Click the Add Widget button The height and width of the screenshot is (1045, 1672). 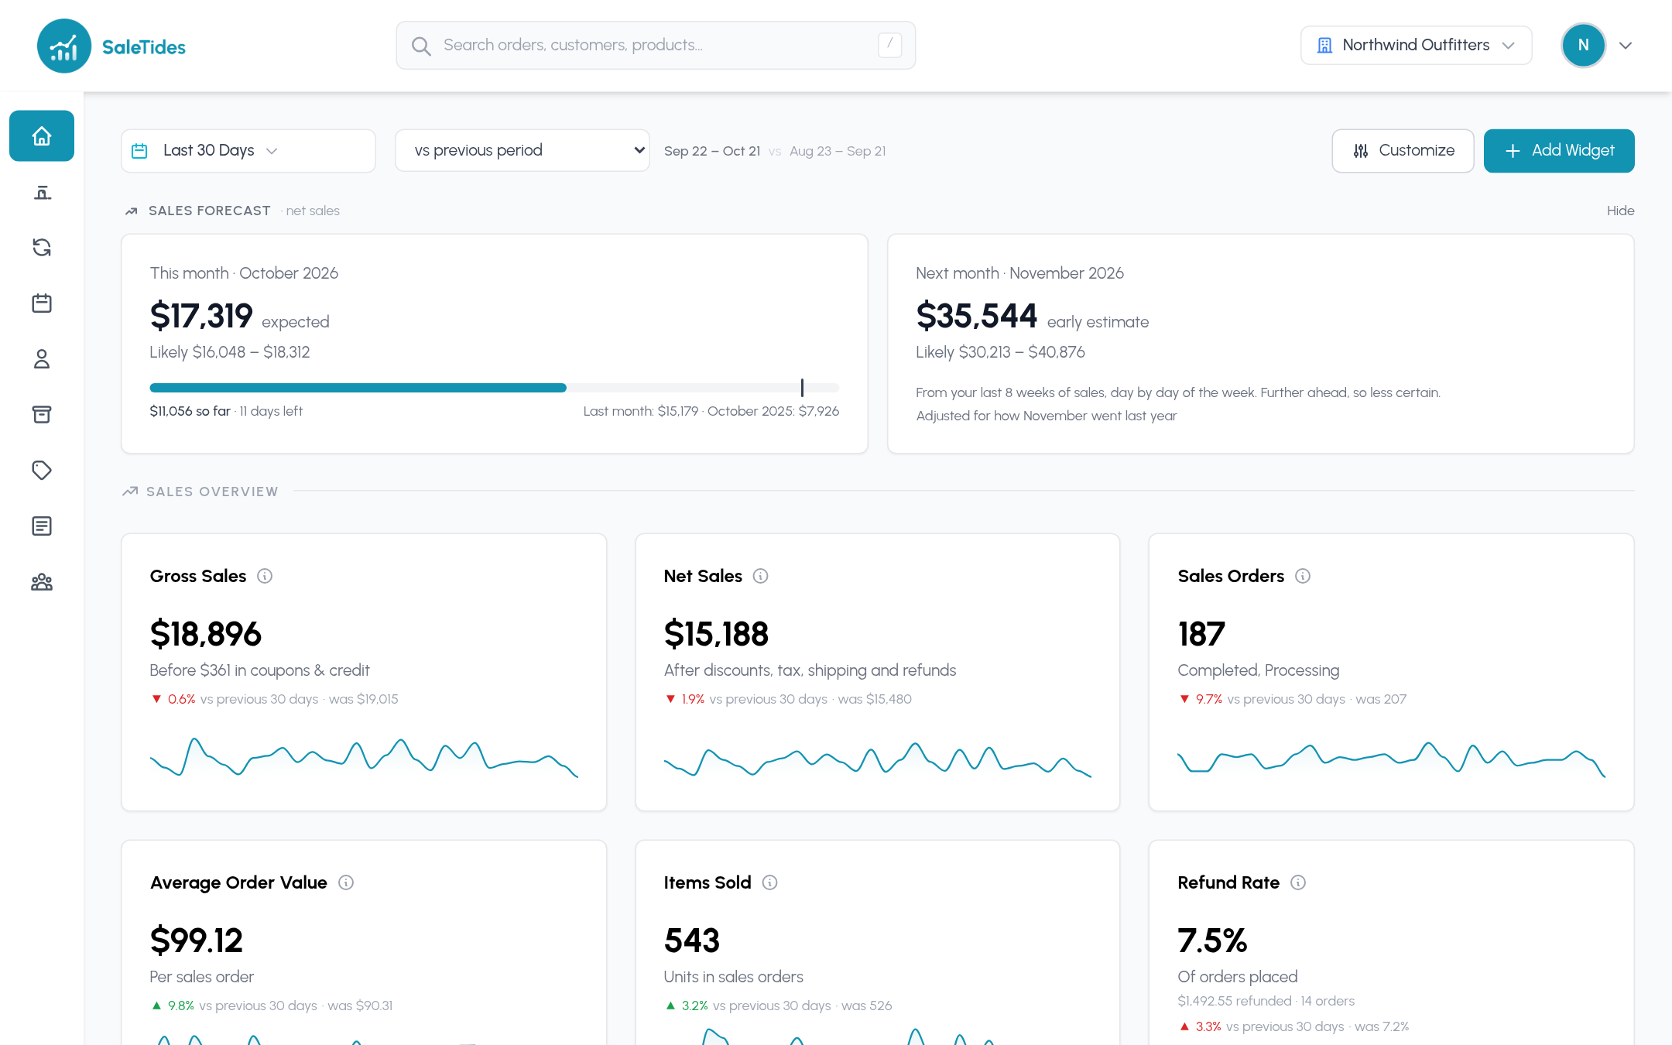1559,151
